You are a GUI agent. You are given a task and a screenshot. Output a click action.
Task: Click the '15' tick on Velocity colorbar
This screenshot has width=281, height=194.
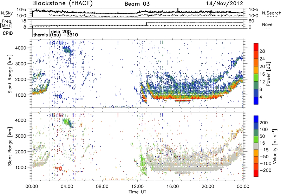click(x=262, y=143)
